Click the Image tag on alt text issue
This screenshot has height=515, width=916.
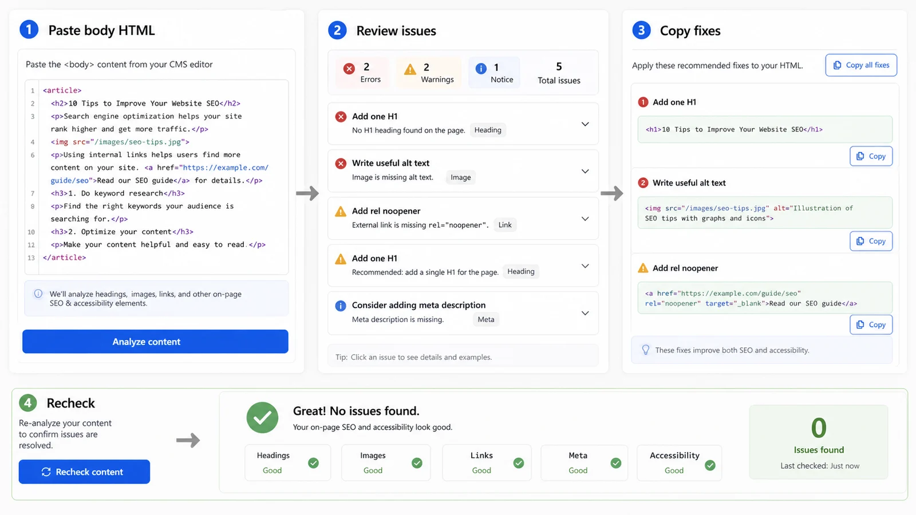(x=461, y=177)
